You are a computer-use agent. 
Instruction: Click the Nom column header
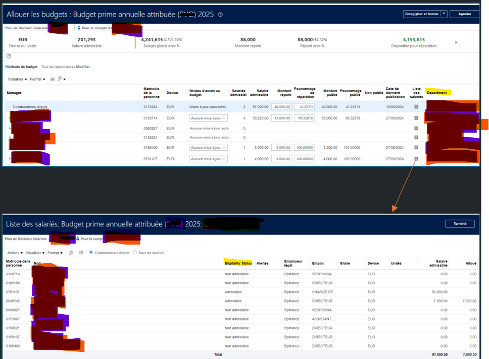tap(37, 263)
